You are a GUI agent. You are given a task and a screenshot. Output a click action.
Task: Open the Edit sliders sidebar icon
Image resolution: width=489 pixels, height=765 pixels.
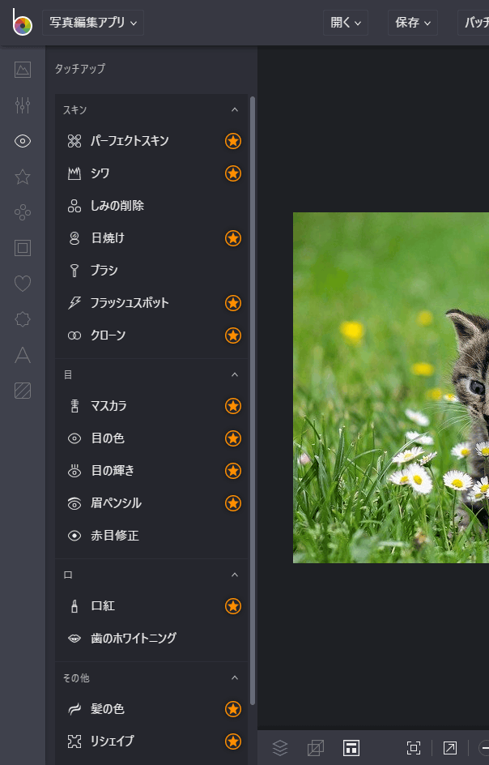[23, 105]
